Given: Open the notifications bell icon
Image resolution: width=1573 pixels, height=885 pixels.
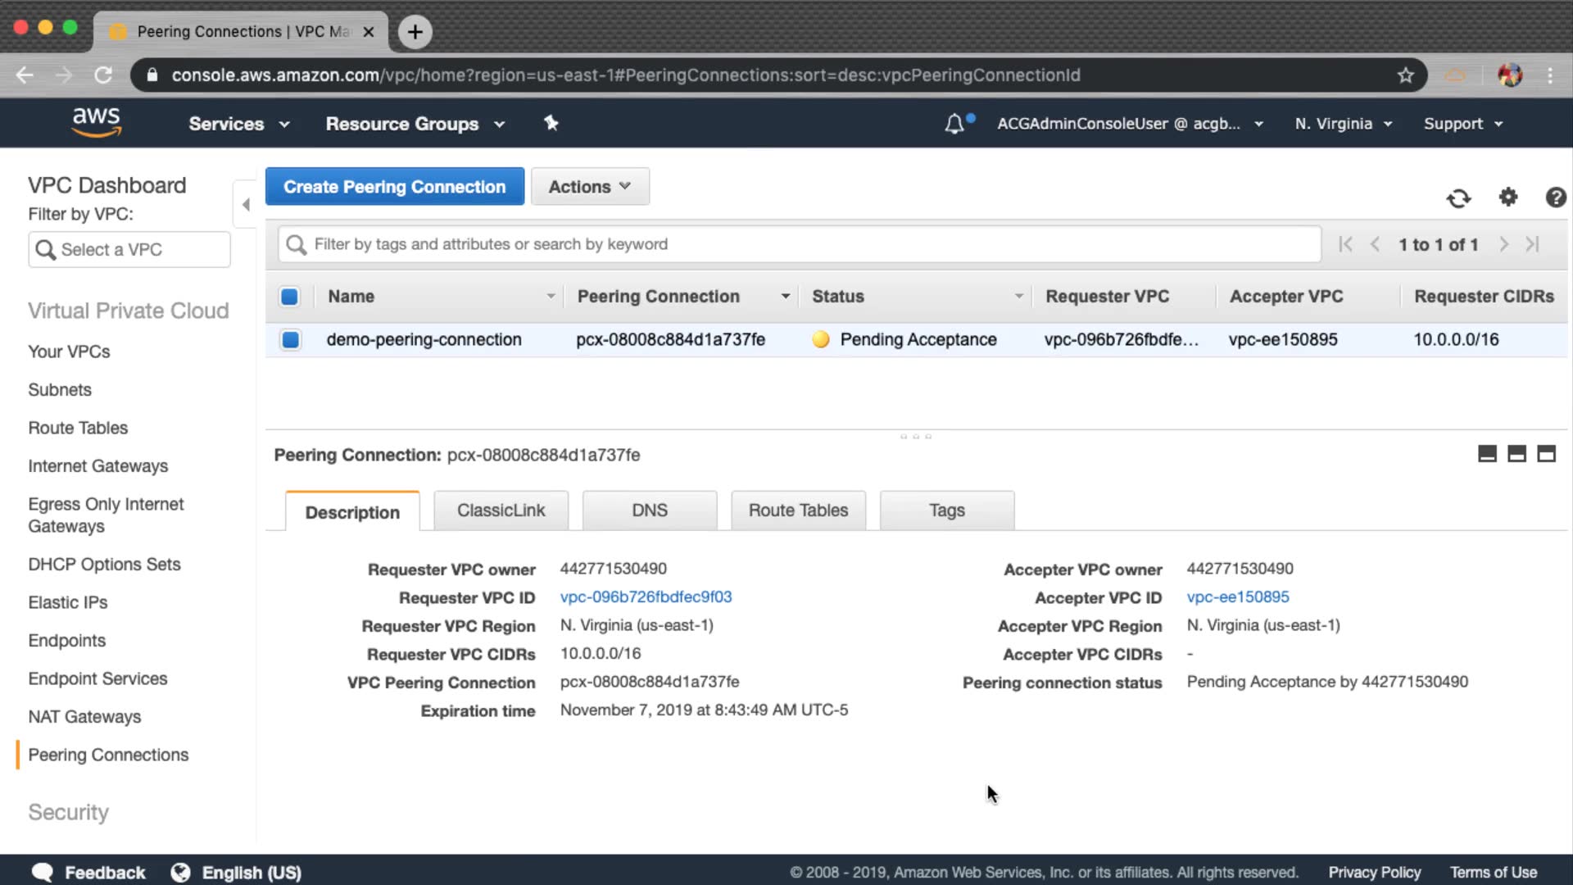Looking at the screenshot, I should [954, 124].
